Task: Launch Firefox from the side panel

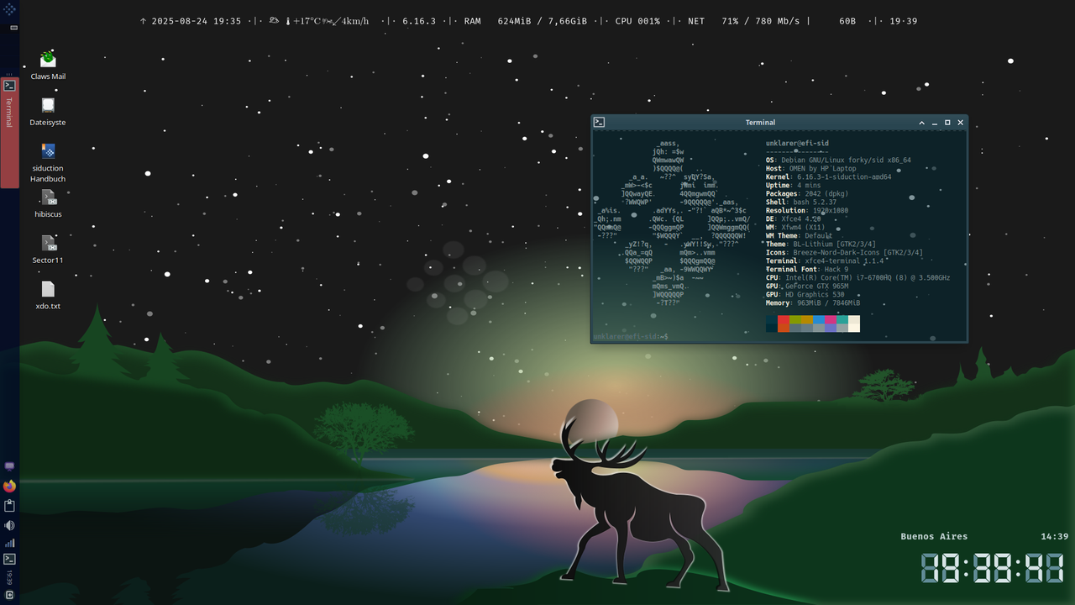Action: [x=9, y=487]
